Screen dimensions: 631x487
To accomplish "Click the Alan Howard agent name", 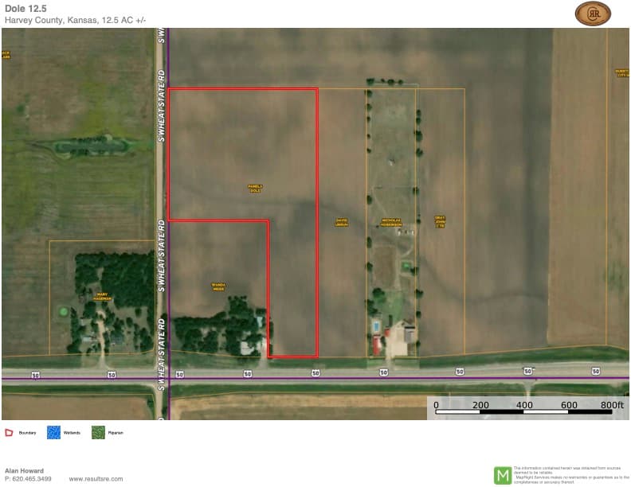I will point(24,470).
